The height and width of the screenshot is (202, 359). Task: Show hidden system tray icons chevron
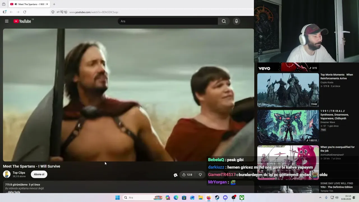click(x=320, y=198)
